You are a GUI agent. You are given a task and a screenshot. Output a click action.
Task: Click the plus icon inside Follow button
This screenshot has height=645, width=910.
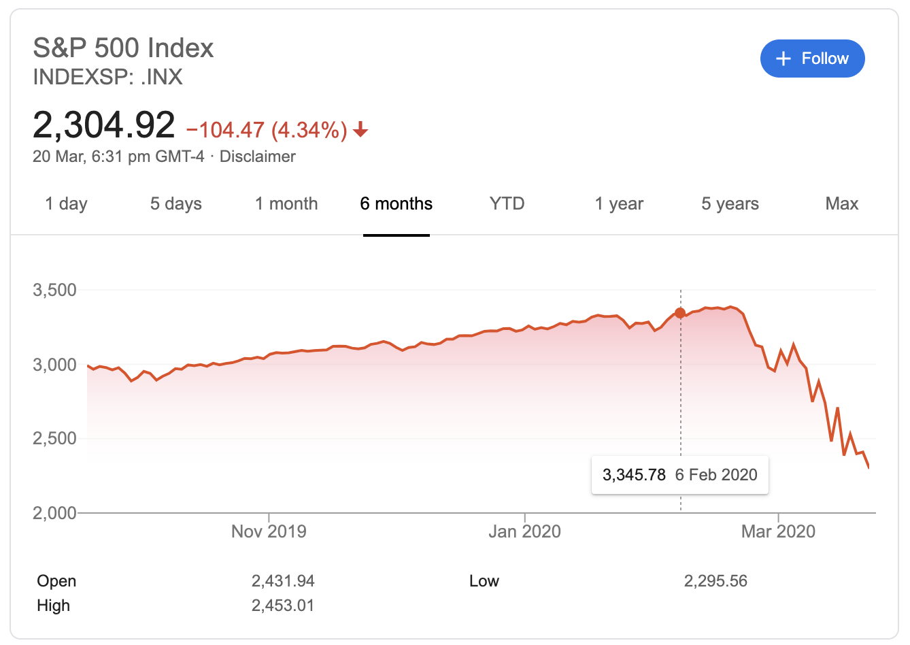pyautogui.click(x=783, y=59)
